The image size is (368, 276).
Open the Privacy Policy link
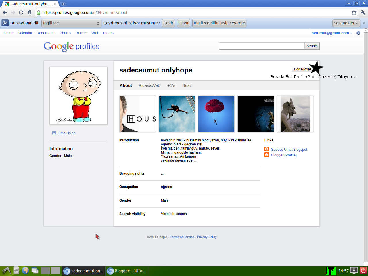(207, 237)
